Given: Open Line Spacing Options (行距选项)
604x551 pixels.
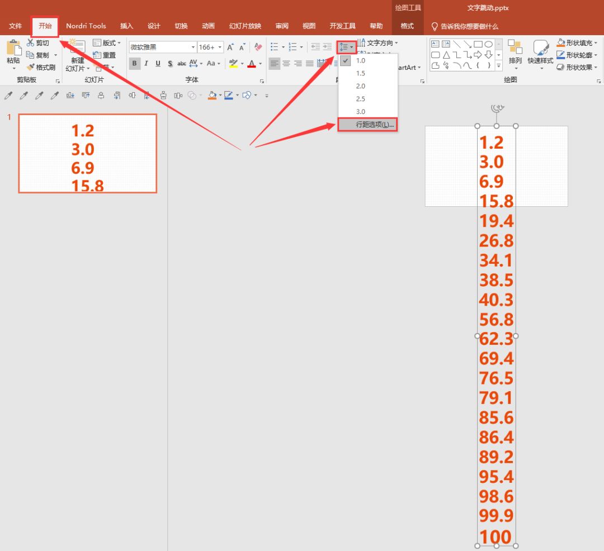Looking at the screenshot, I should 368,124.
